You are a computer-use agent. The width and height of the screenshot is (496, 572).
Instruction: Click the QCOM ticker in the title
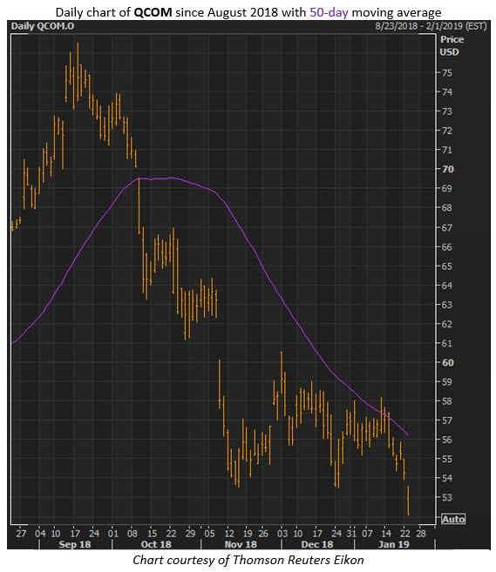[x=153, y=12]
